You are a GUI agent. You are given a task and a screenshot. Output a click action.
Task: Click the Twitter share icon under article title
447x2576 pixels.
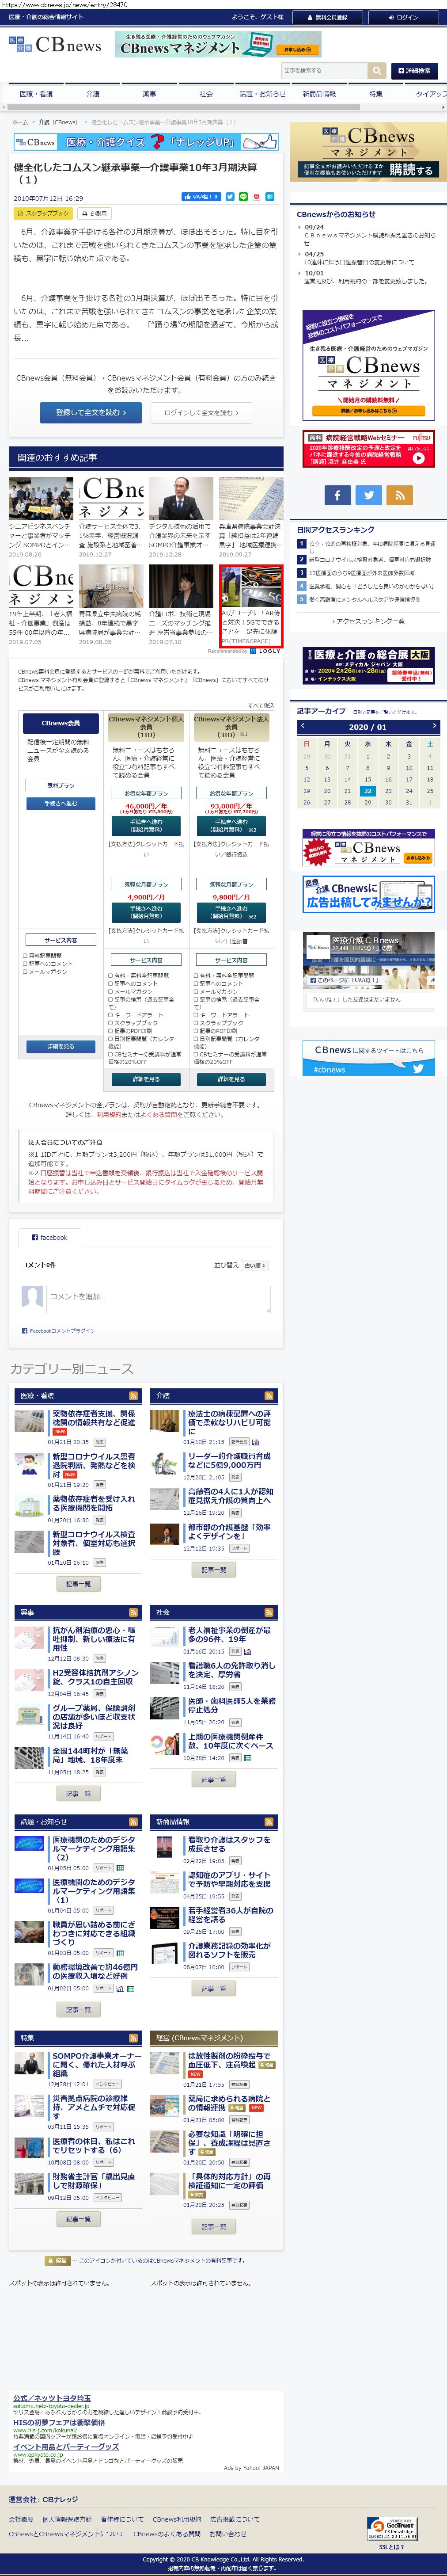click(230, 198)
